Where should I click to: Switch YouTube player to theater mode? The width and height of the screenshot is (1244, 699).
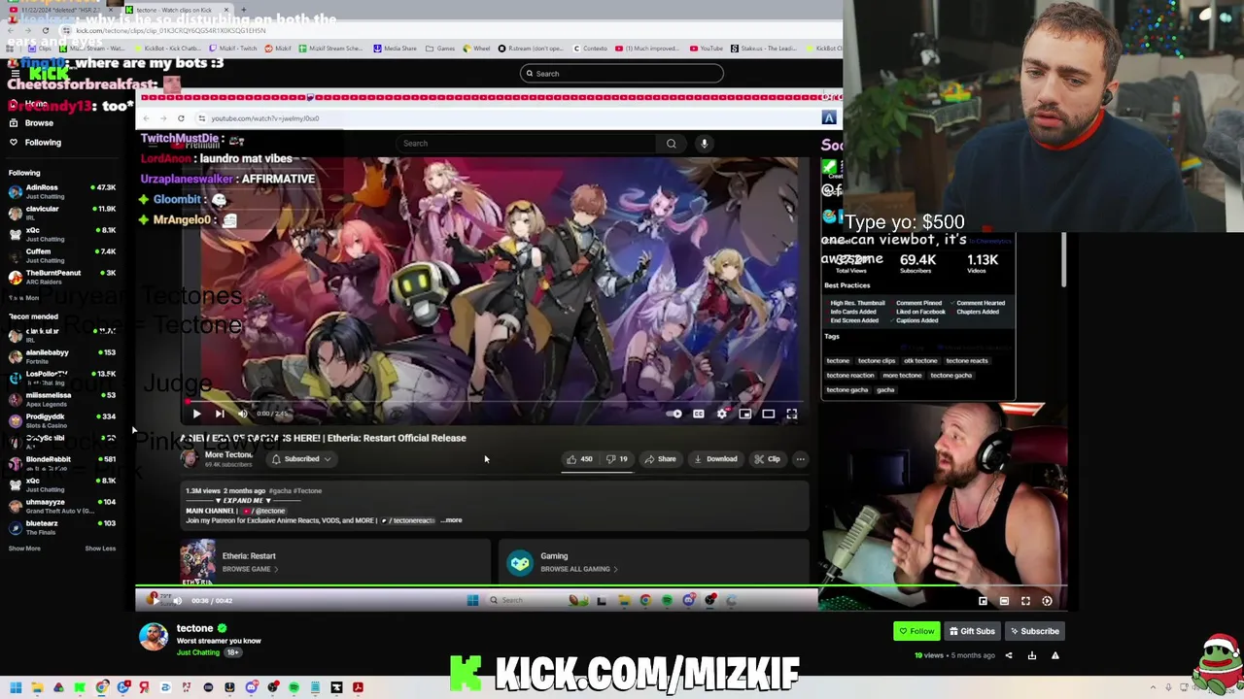(x=769, y=414)
